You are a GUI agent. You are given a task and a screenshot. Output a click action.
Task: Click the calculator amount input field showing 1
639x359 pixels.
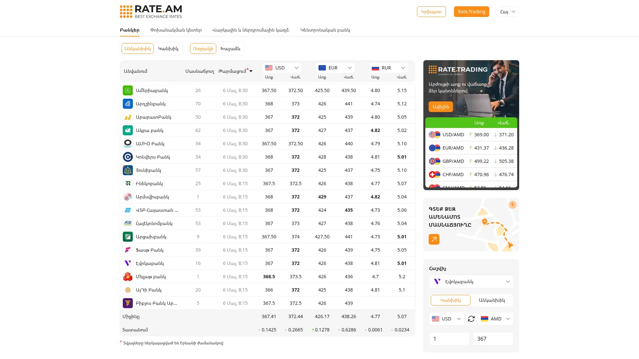449,339
